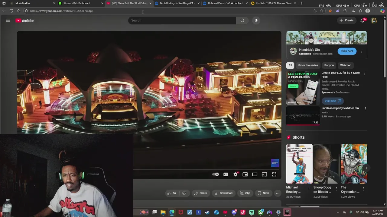Open ZenBusiness ad options menu

point(365,73)
